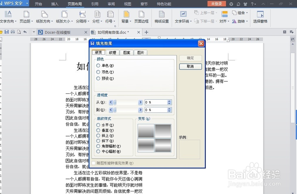Open the 页面边框 page border settings
This screenshot has height=194, width=297.
[141, 16]
